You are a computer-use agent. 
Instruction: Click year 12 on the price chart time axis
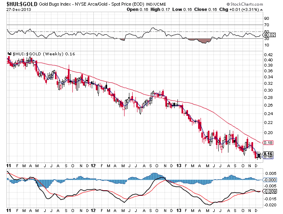pos(93,166)
